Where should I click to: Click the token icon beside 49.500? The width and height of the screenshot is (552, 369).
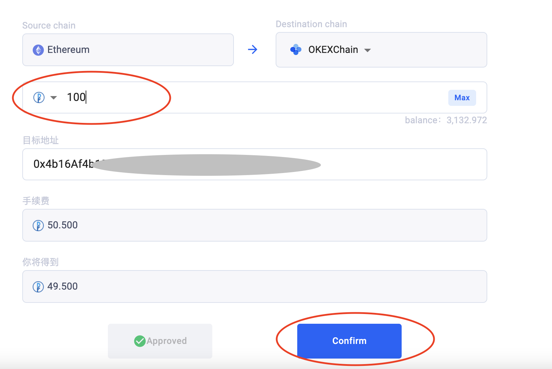(x=38, y=287)
